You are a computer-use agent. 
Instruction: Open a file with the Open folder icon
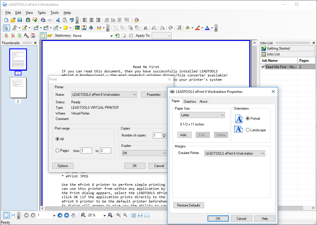click(13, 20)
